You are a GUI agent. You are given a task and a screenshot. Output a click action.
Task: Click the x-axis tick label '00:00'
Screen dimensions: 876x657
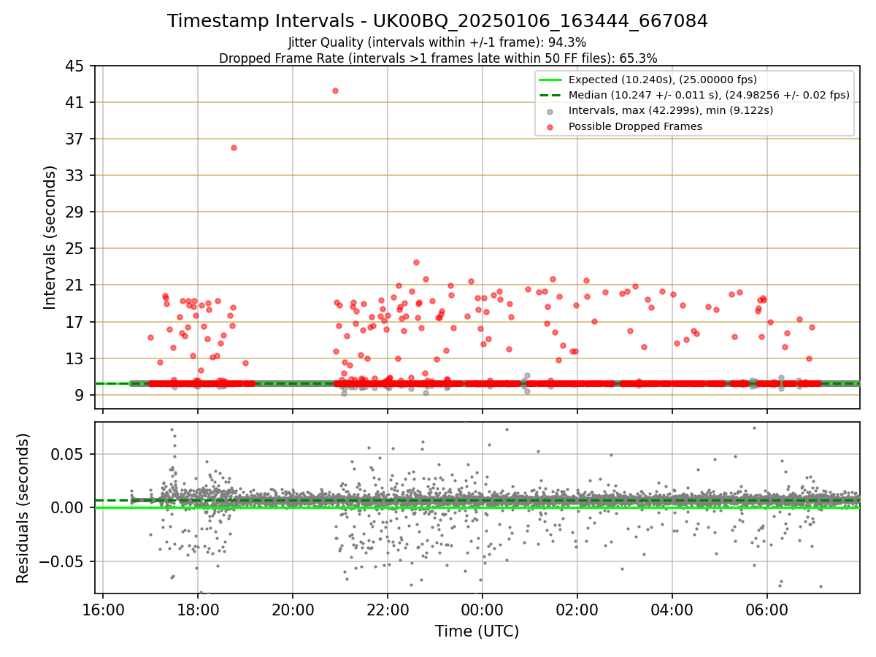pyautogui.click(x=483, y=609)
